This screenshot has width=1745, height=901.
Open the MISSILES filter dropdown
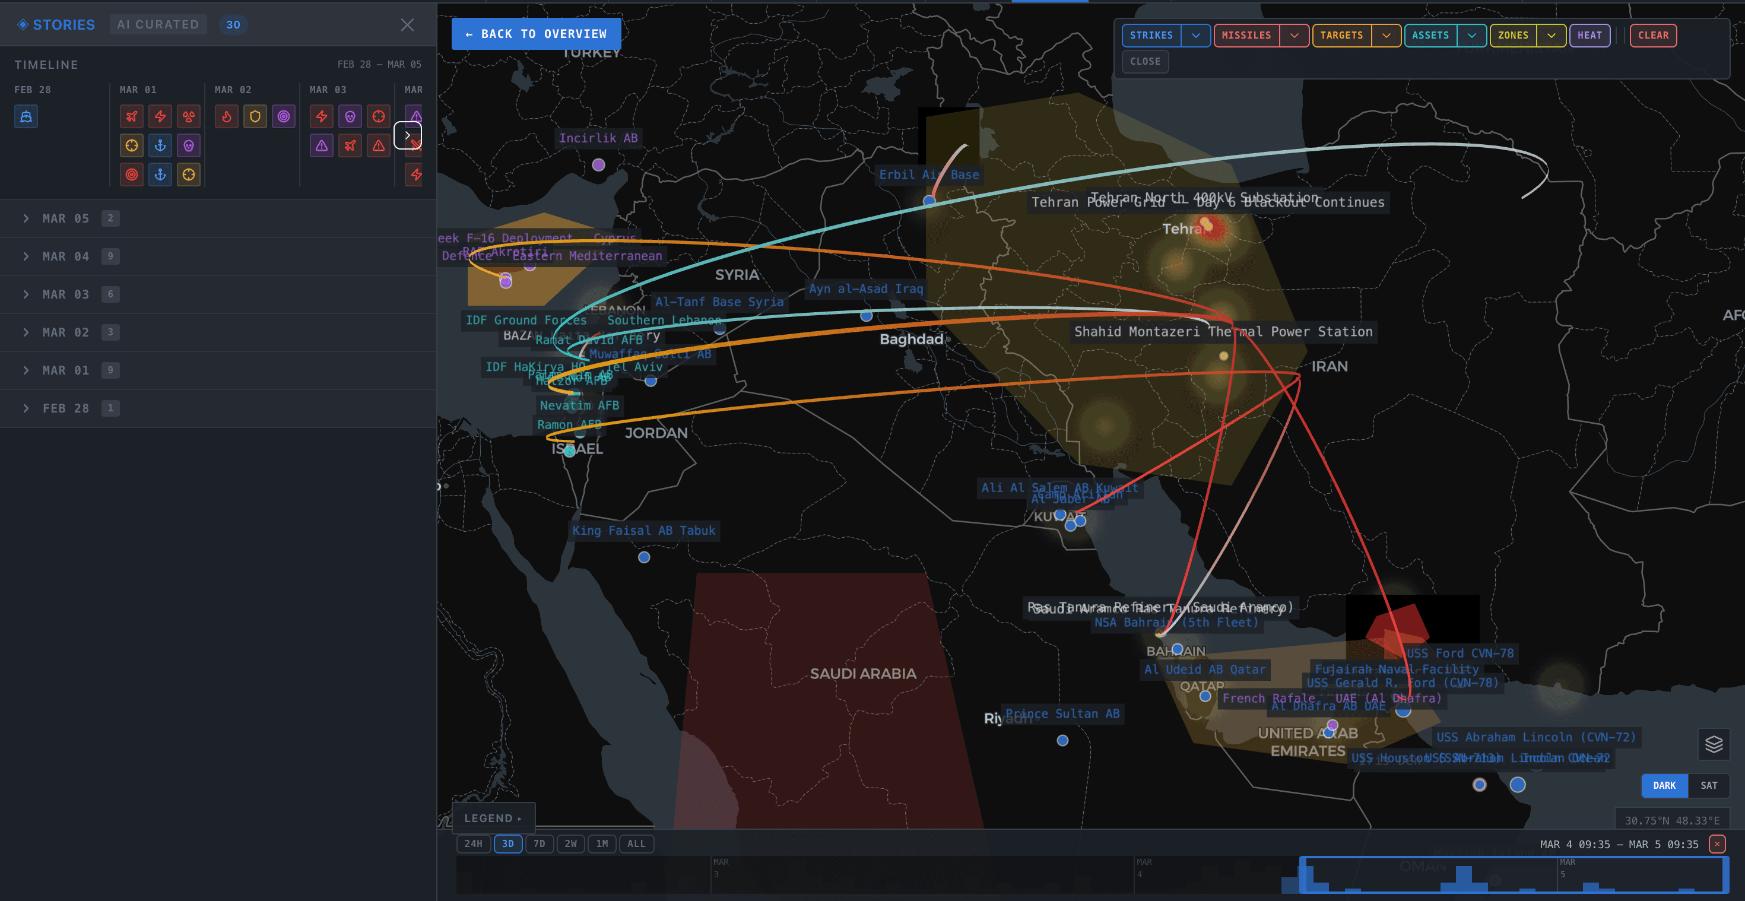[1295, 35]
